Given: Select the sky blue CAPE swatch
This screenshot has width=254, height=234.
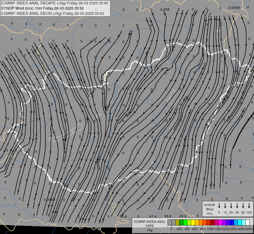Looking at the screenshot, I should (x=236, y=222).
